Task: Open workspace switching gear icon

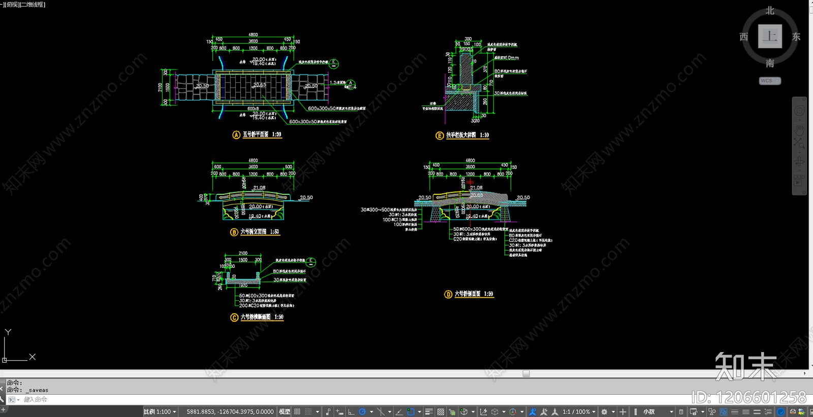Action: tap(604, 412)
